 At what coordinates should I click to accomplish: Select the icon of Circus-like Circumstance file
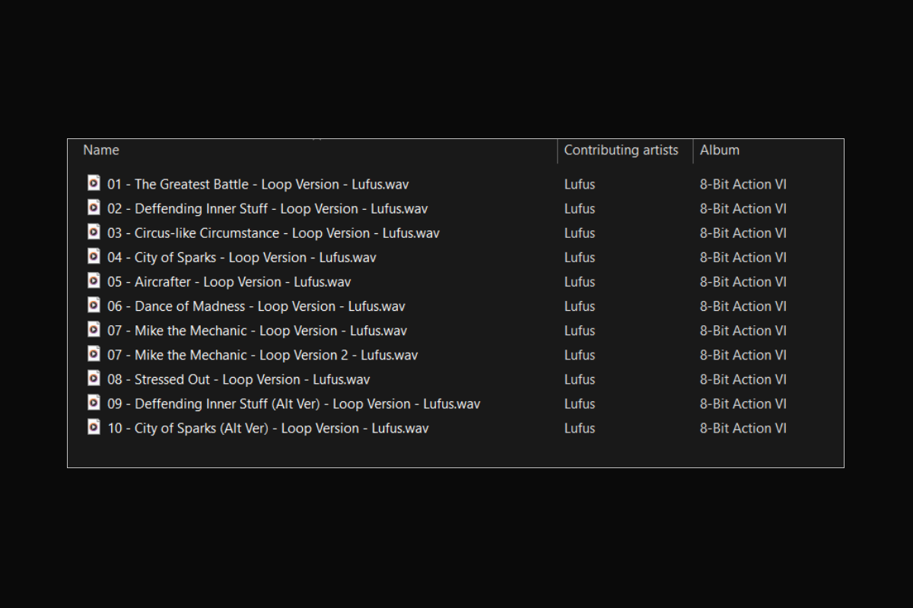[94, 232]
